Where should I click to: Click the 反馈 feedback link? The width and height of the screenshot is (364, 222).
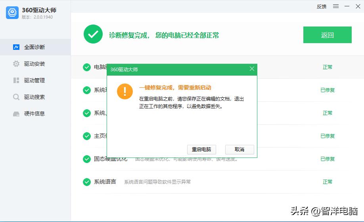click(x=322, y=6)
